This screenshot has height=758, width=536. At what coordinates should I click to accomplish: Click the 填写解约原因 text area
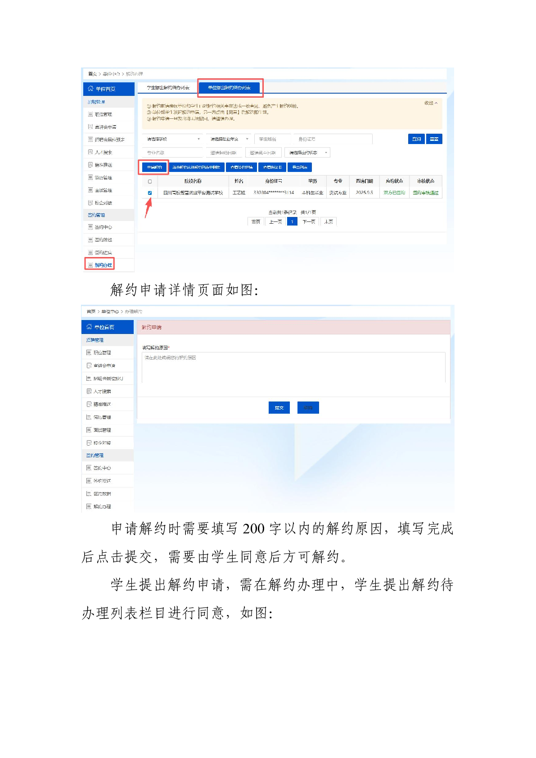pyautogui.click(x=293, y=368)
